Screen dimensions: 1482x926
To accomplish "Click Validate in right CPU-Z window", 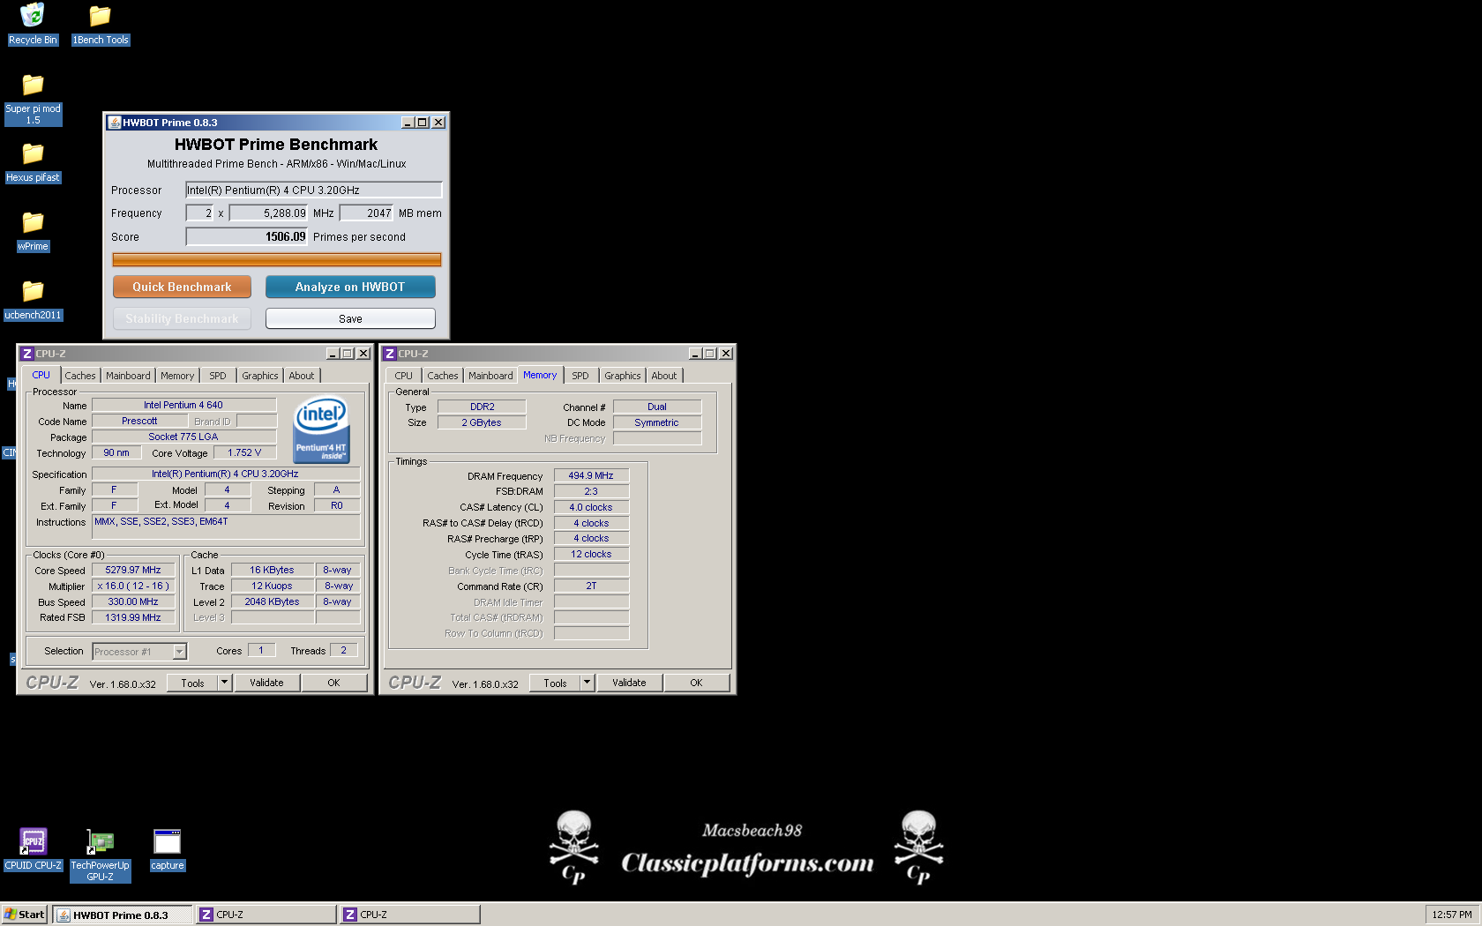I will (629, 683).
